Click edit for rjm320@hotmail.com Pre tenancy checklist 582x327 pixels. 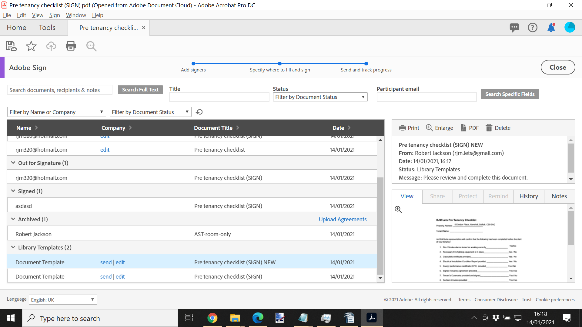(x=105, y=150)
